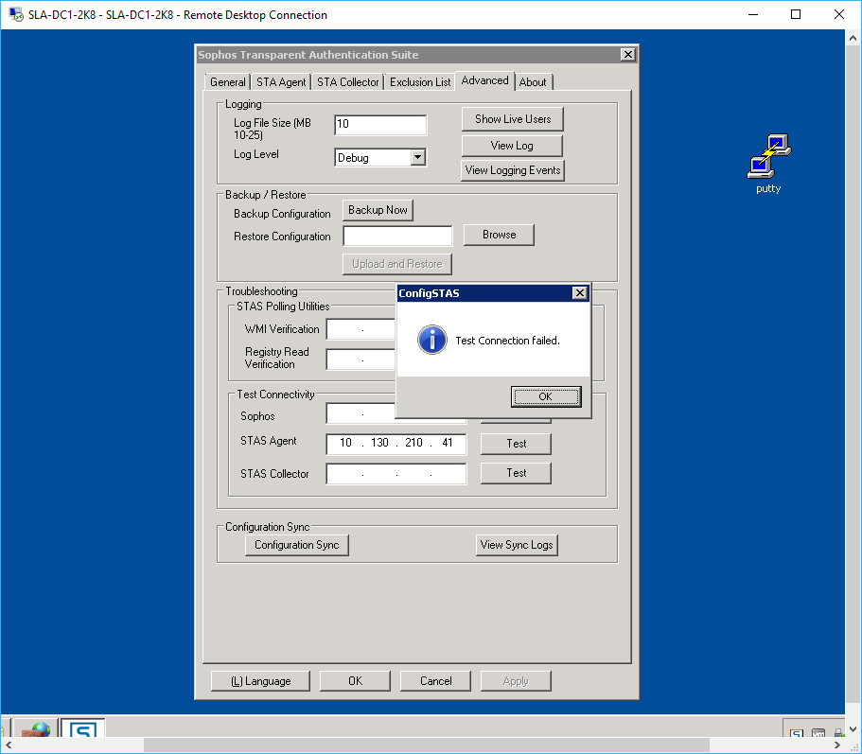Click the horizontal scrollbar thumb
Image resolution: width=862 pixels, height=754 pixels.
426,745
